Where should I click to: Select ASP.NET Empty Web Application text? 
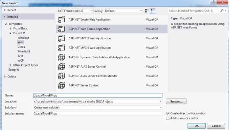point(90,19)
